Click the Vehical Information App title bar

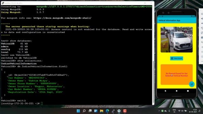[x=176, y=20]
